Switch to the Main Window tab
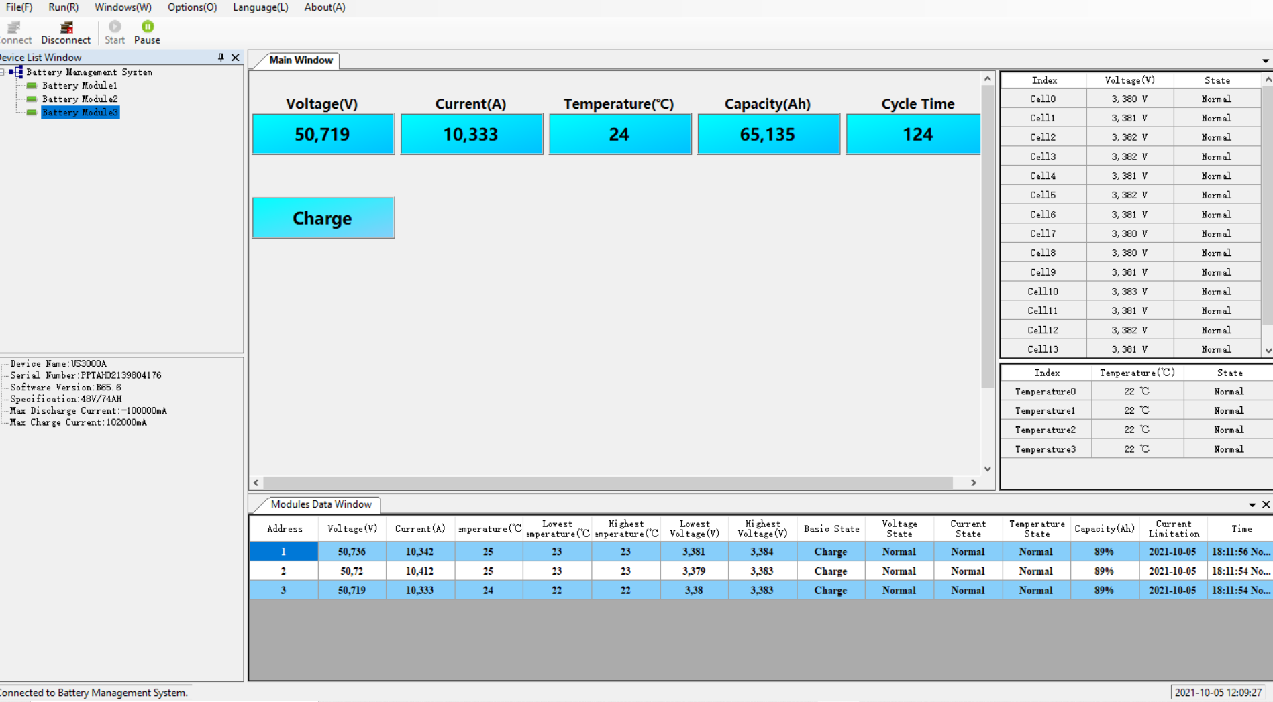This screenshot has width=1273, height=702. [x=300, y=60]
